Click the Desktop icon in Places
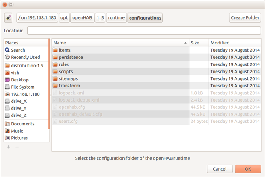 7,80
